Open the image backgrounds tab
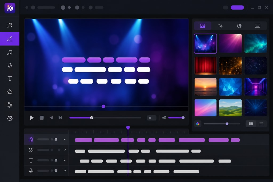This screenshot has height=182, width=273. 203,26
